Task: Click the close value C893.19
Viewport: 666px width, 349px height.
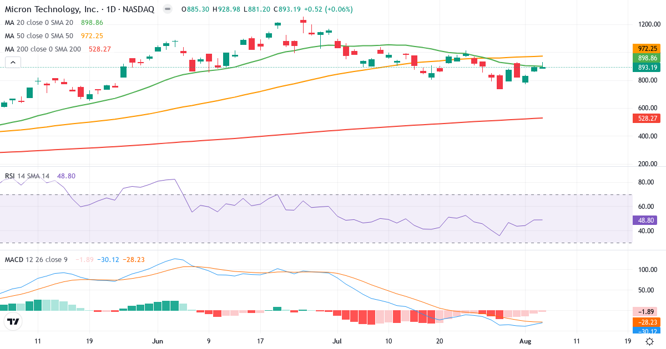Action: pyautogui.click(x=288, y=9)
